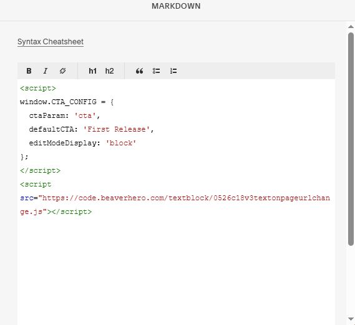Insert a bulleted list
The width and height of the screenshot is (355, 325).
click(x=156, y=71)
